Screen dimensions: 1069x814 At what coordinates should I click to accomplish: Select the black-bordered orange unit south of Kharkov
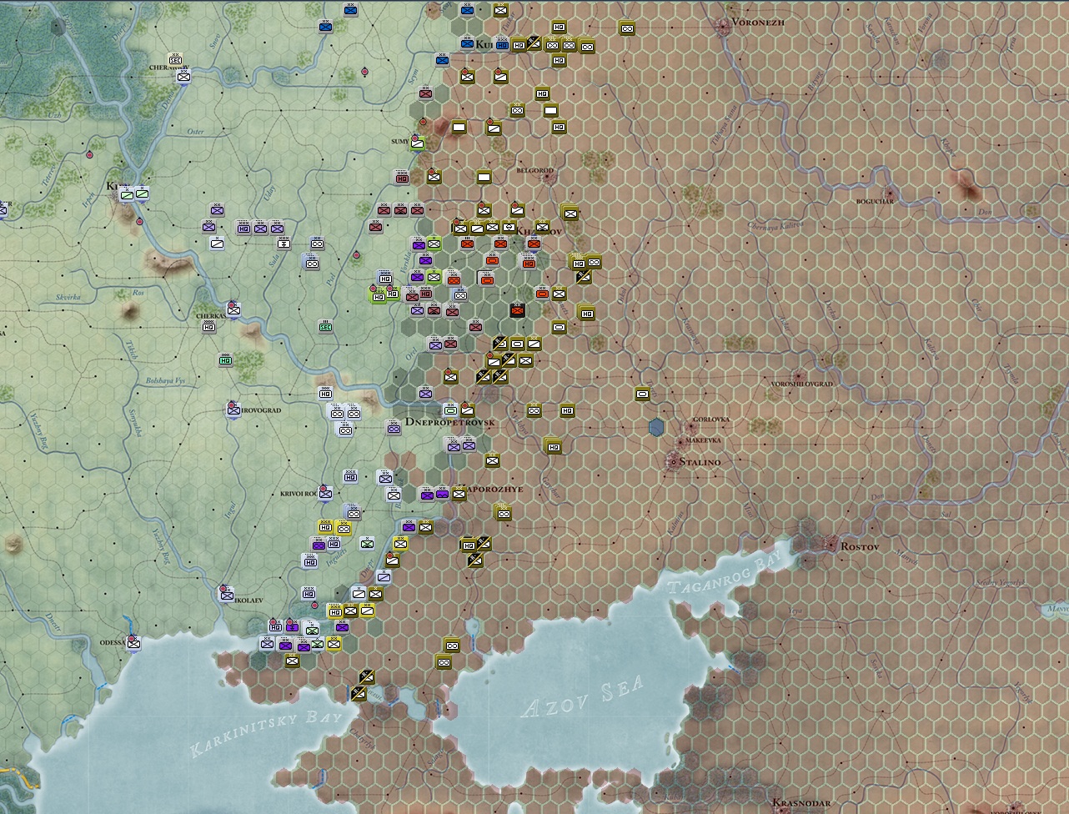coord(518,311)
